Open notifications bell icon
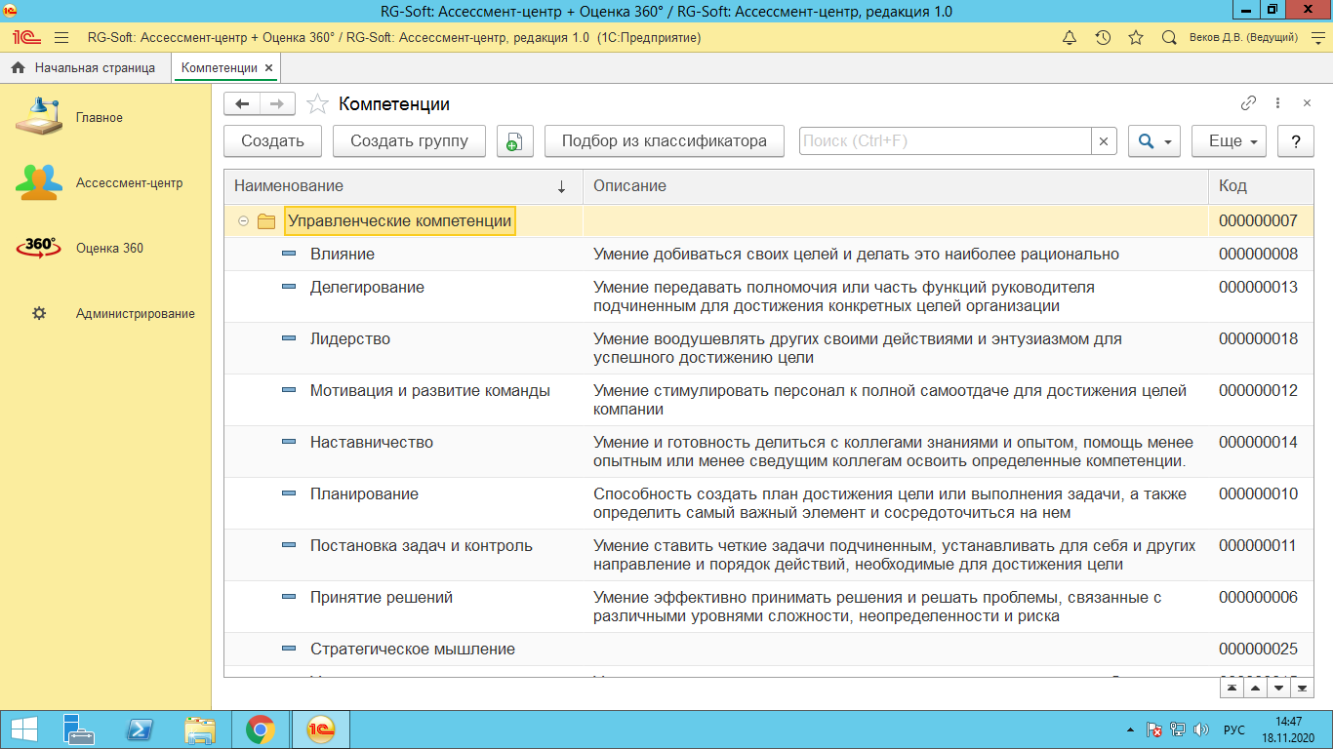Viewport: 1333px width, 749px height. (1070, 38)
